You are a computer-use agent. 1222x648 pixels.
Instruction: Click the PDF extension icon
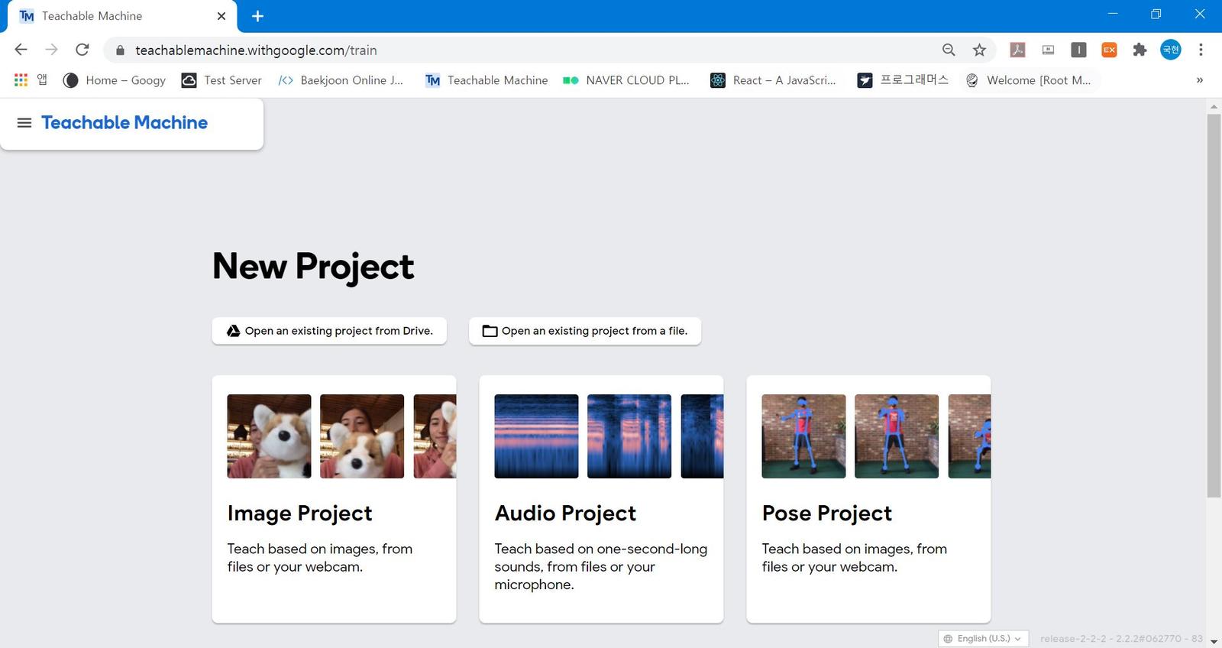click(x=1017, y=50)
